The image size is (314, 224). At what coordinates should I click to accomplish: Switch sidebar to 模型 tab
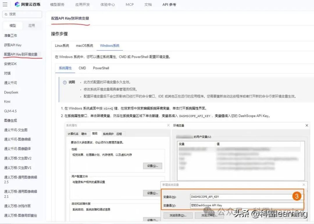[x=13, y=26]
